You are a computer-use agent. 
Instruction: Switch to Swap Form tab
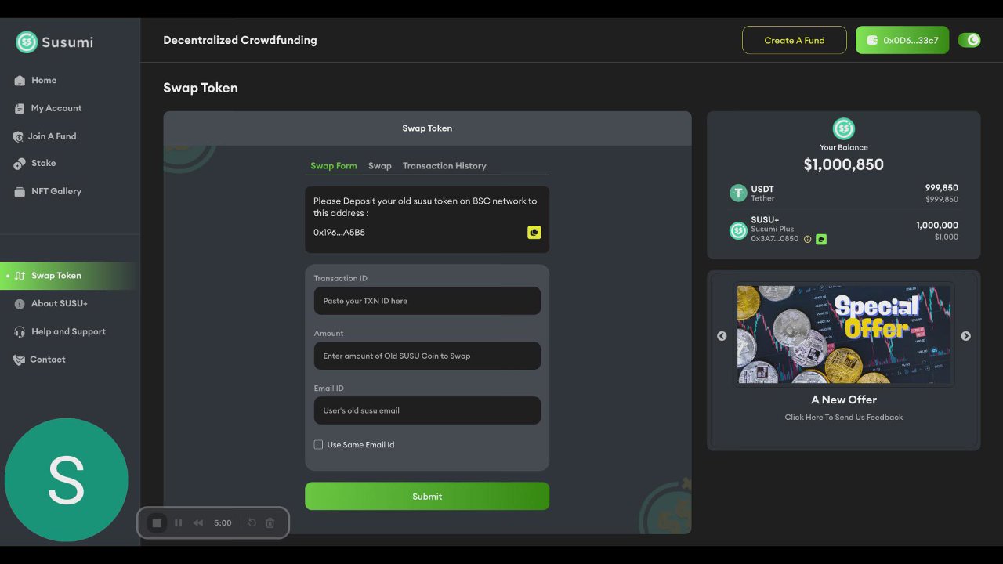(x=334, y=166)
